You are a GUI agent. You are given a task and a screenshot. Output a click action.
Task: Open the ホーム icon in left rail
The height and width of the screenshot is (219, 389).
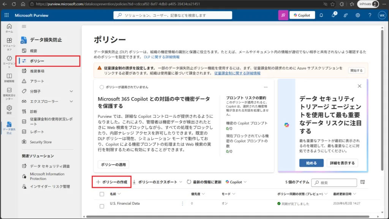pos(9,28)
